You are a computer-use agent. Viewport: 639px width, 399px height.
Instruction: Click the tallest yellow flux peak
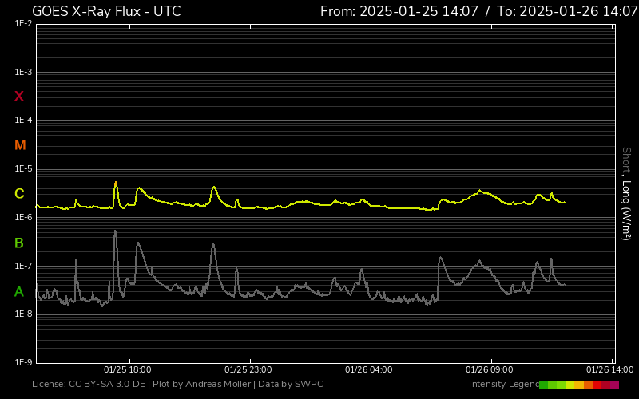tap(116, 184)
